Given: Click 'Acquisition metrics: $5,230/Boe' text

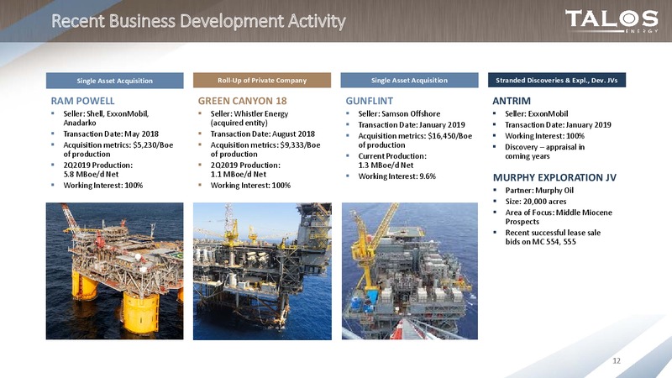Looking at the screenshot, I should (x=118, y=144).
